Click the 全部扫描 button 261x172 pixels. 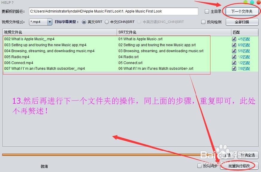(242, 22)
